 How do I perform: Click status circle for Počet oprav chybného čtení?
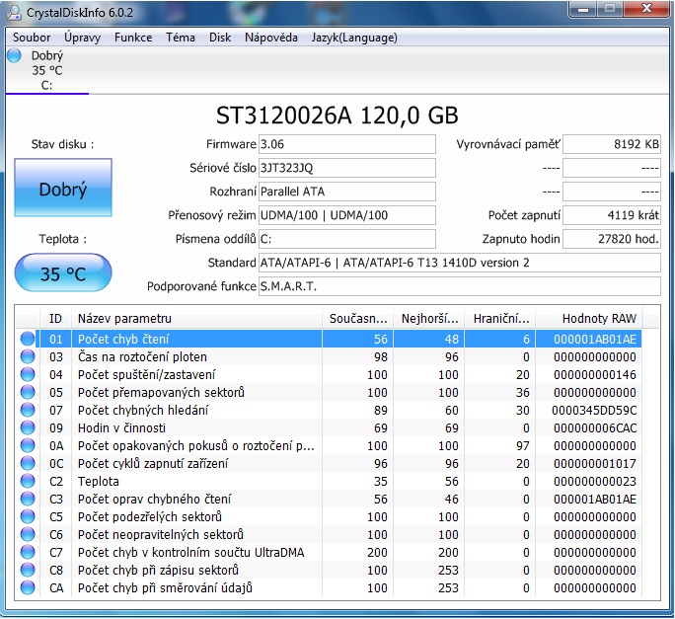coord(28,499)
